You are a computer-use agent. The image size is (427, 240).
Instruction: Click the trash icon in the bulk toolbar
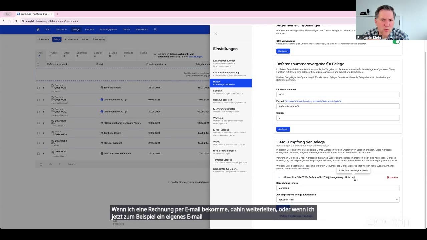coord(59,164)
